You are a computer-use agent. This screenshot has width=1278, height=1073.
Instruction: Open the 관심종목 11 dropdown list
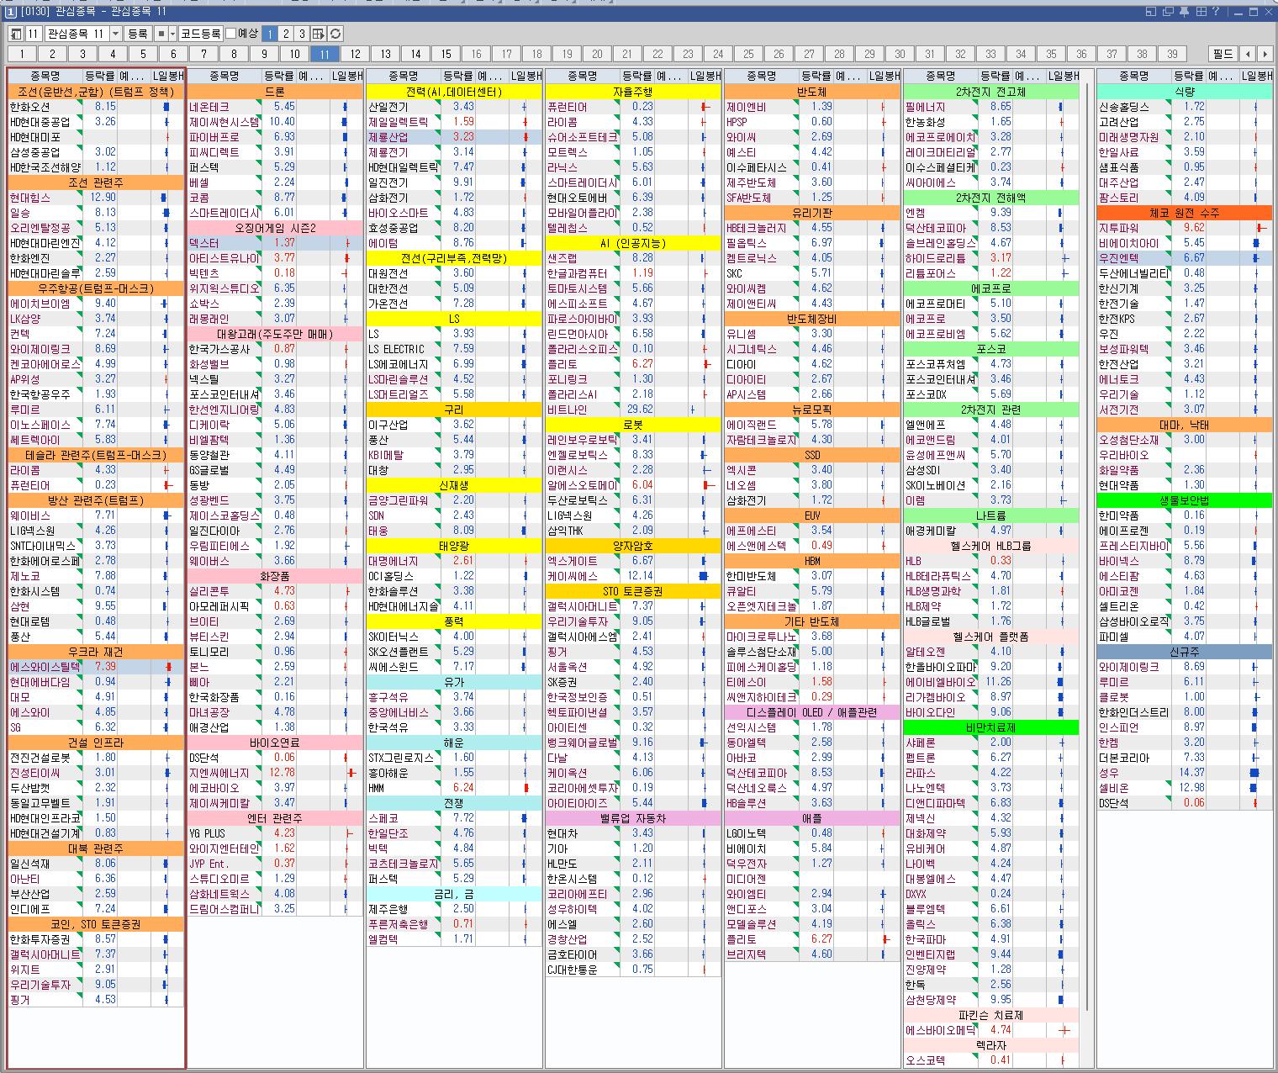click(x=116, y=34)
